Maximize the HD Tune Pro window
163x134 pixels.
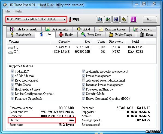pyautogui.click(x=144, y=4)
